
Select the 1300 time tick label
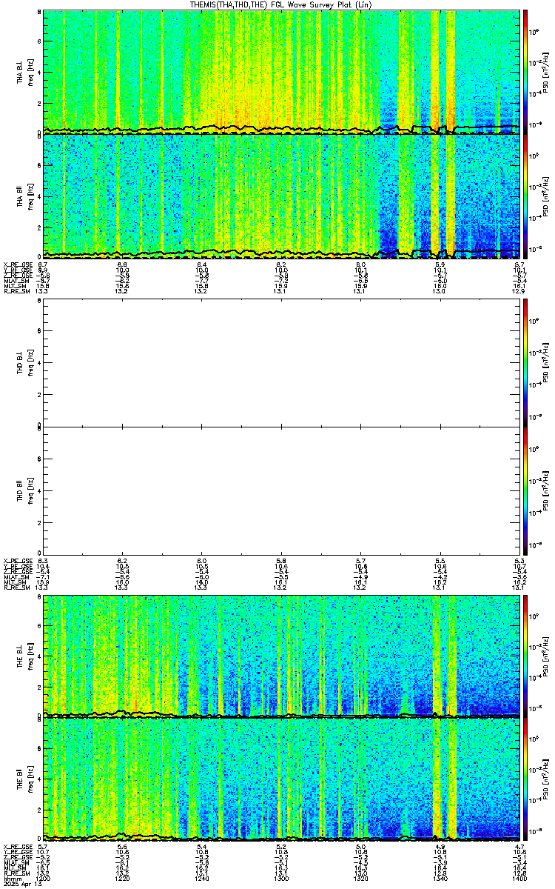click(282, 878)
